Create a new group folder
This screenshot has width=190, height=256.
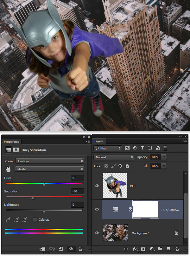click(x=160, y=249)
